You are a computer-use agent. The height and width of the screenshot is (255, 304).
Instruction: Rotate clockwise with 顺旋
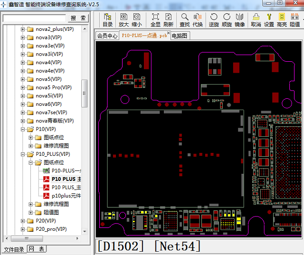point(227,20)
